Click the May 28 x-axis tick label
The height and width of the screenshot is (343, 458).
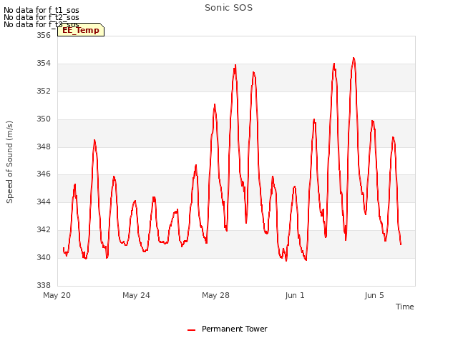pos(215,295)
